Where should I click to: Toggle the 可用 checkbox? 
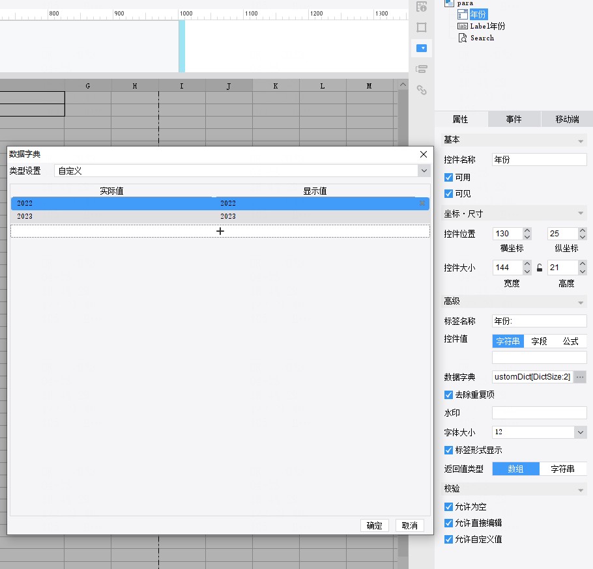click(x=448, y=177)
